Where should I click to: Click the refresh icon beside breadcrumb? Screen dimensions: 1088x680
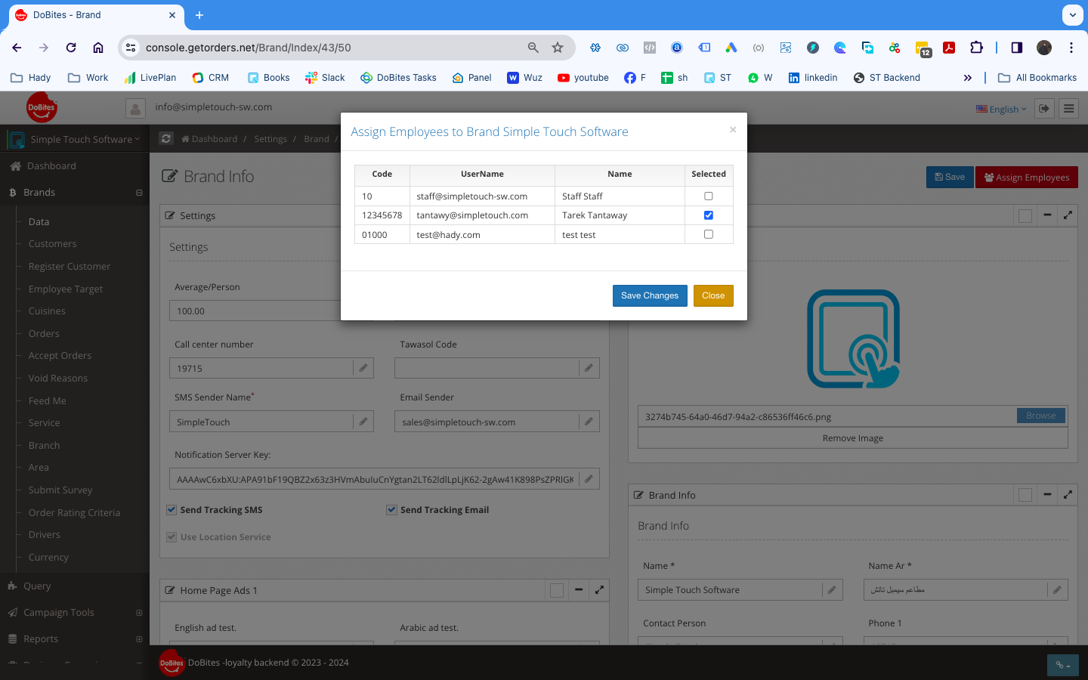point(166,139)
